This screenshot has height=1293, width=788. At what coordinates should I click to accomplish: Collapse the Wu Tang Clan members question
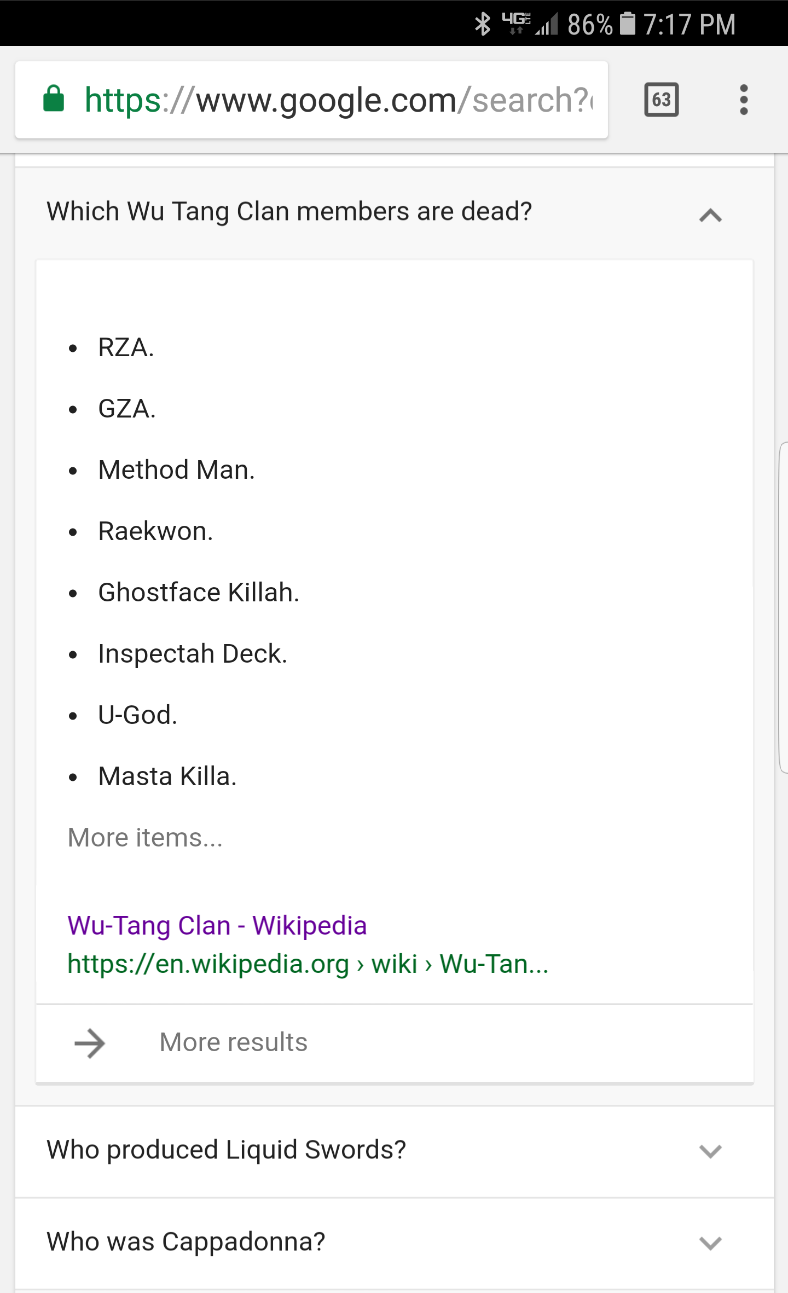click(x=710, y=215)
